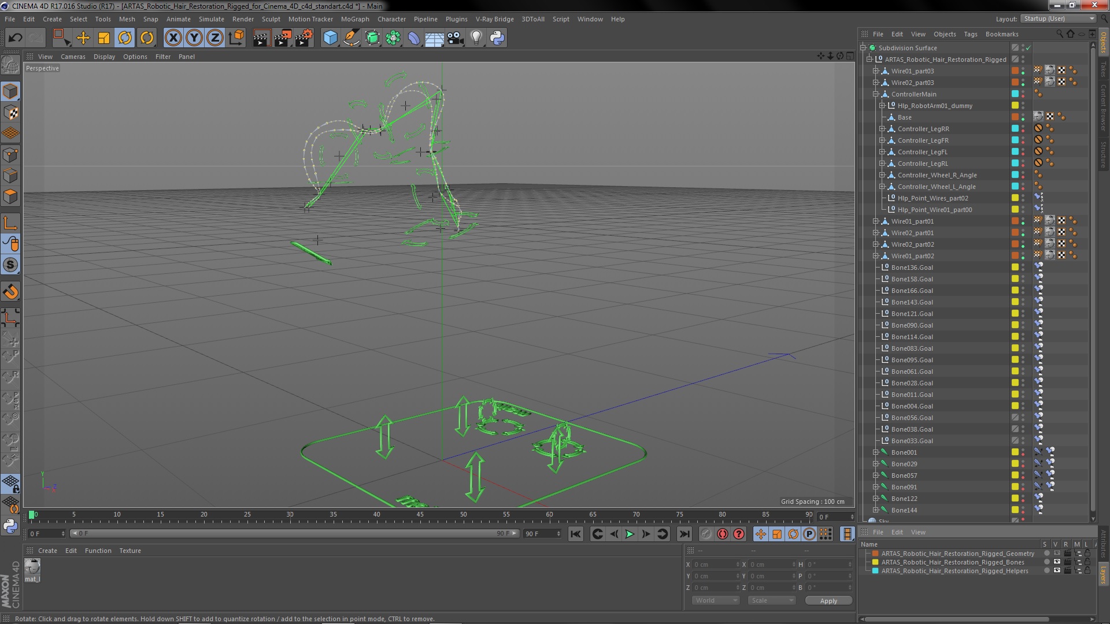Select the Bone090.Goal object
The height and width of the screenshot is (624, 1110).
(x=912, y=325)
